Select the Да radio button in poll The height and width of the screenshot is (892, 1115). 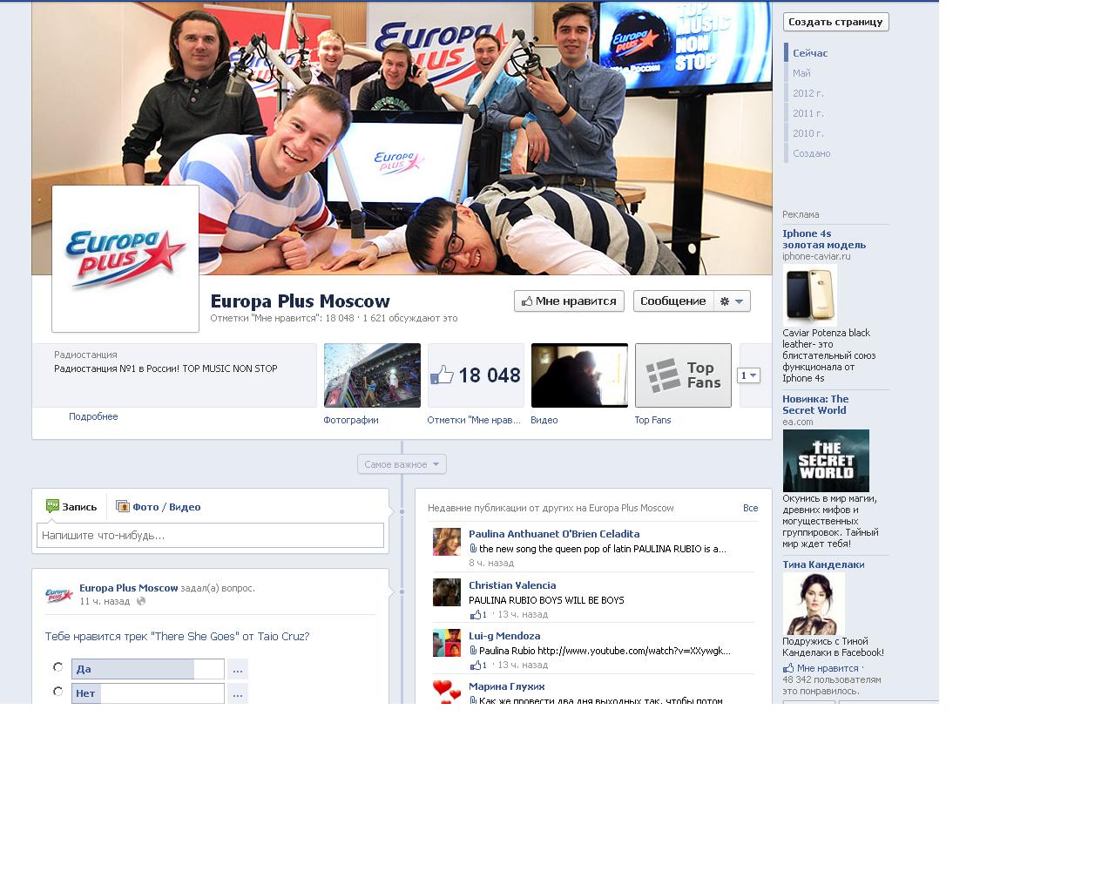pos(57,667)
